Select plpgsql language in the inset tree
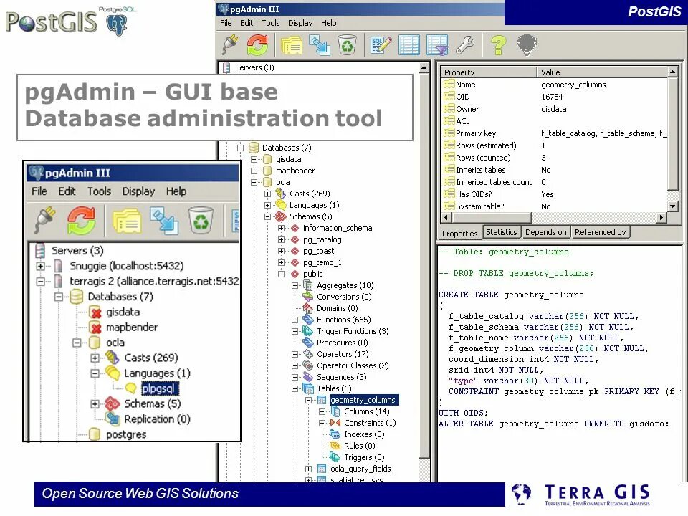The image size is (688, 516). click(158, 388)
